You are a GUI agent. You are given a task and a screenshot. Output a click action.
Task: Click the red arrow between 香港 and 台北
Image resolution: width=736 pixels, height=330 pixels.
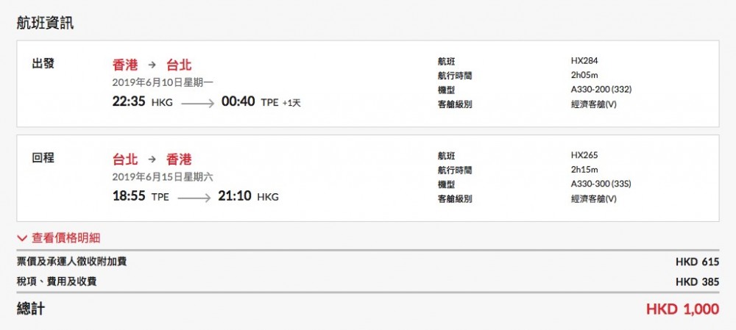[152, 65]
